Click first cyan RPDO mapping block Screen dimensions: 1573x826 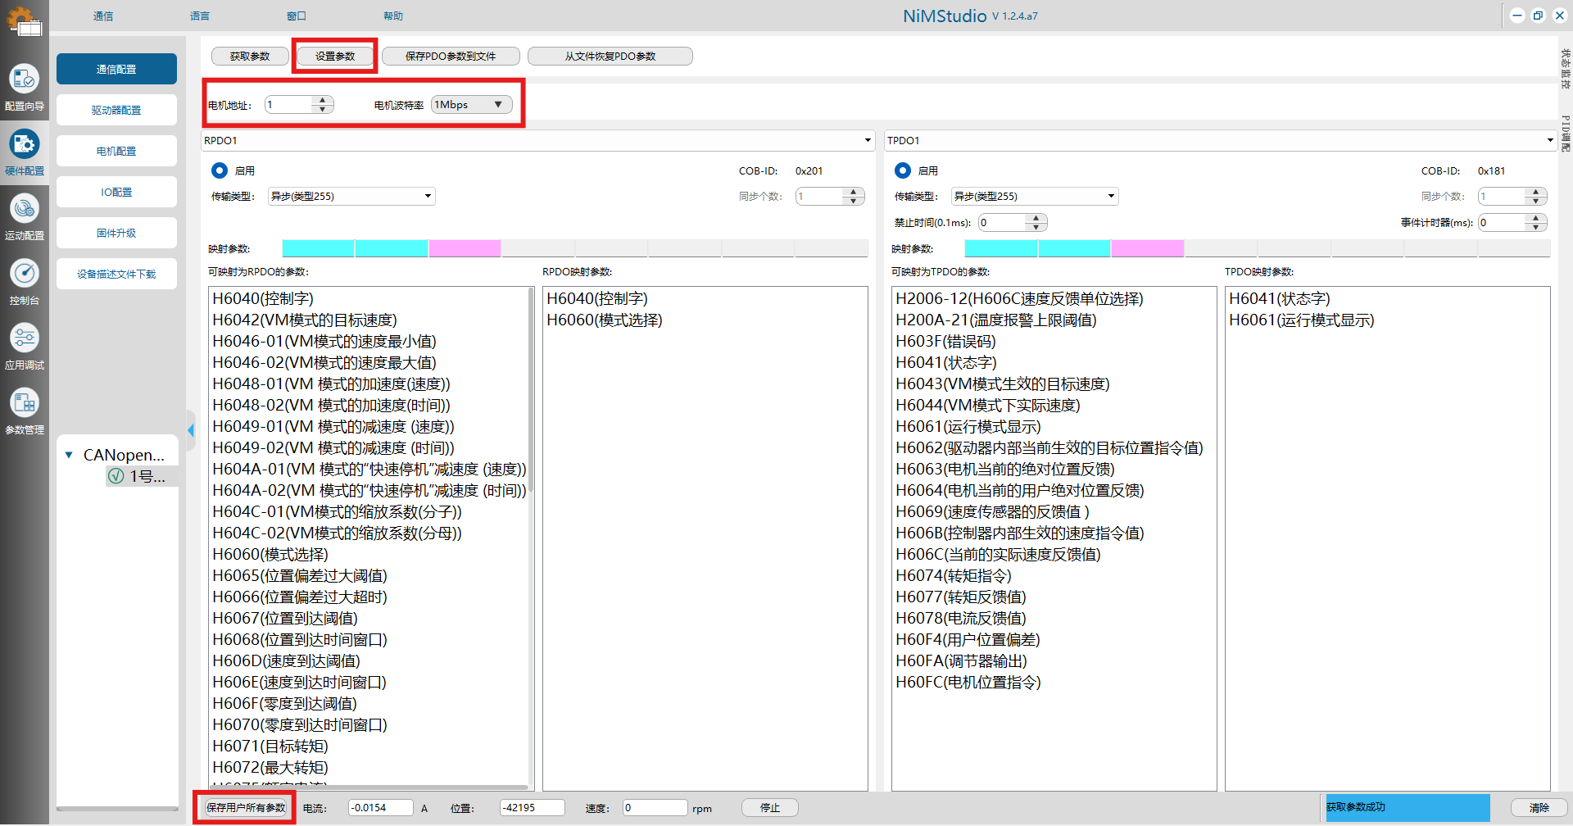tap(318, 248)
